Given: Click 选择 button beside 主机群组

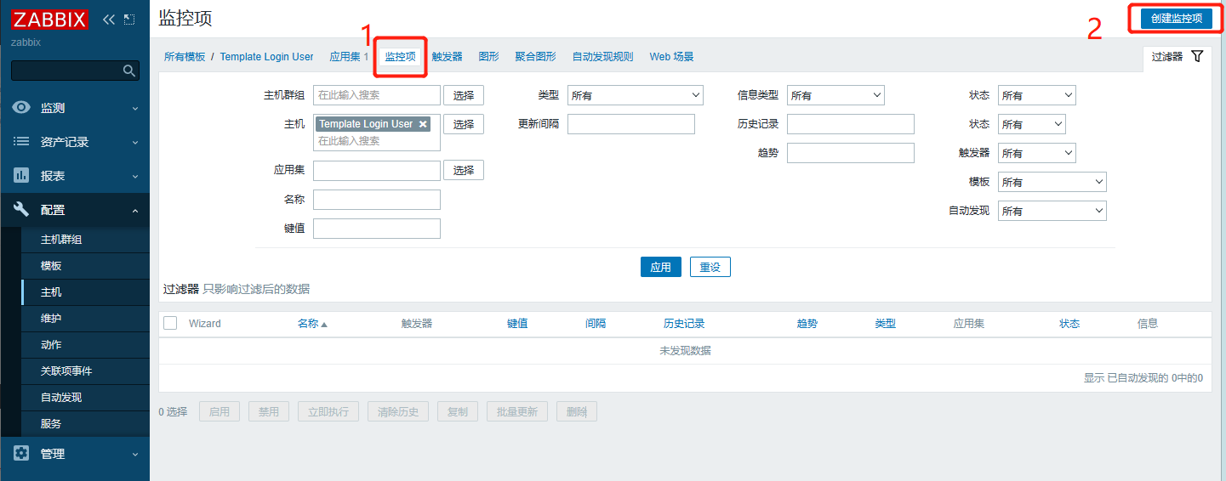Looking at the screenshot, I should click(x=464, y=95).
